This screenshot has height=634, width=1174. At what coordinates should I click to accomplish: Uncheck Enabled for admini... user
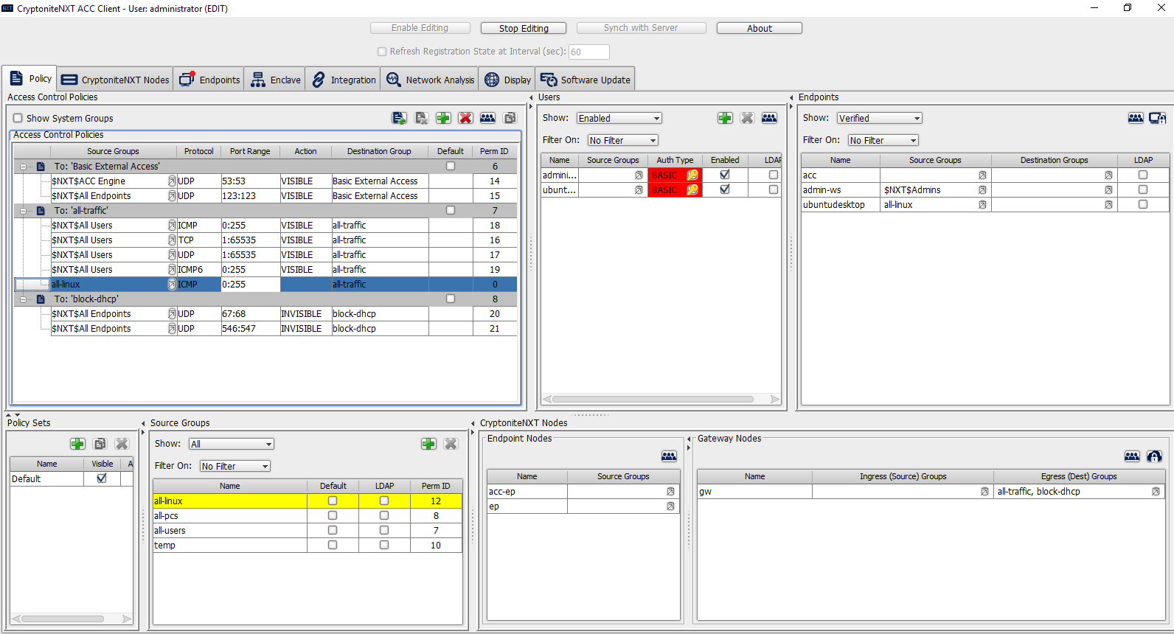tap(725, 175)
